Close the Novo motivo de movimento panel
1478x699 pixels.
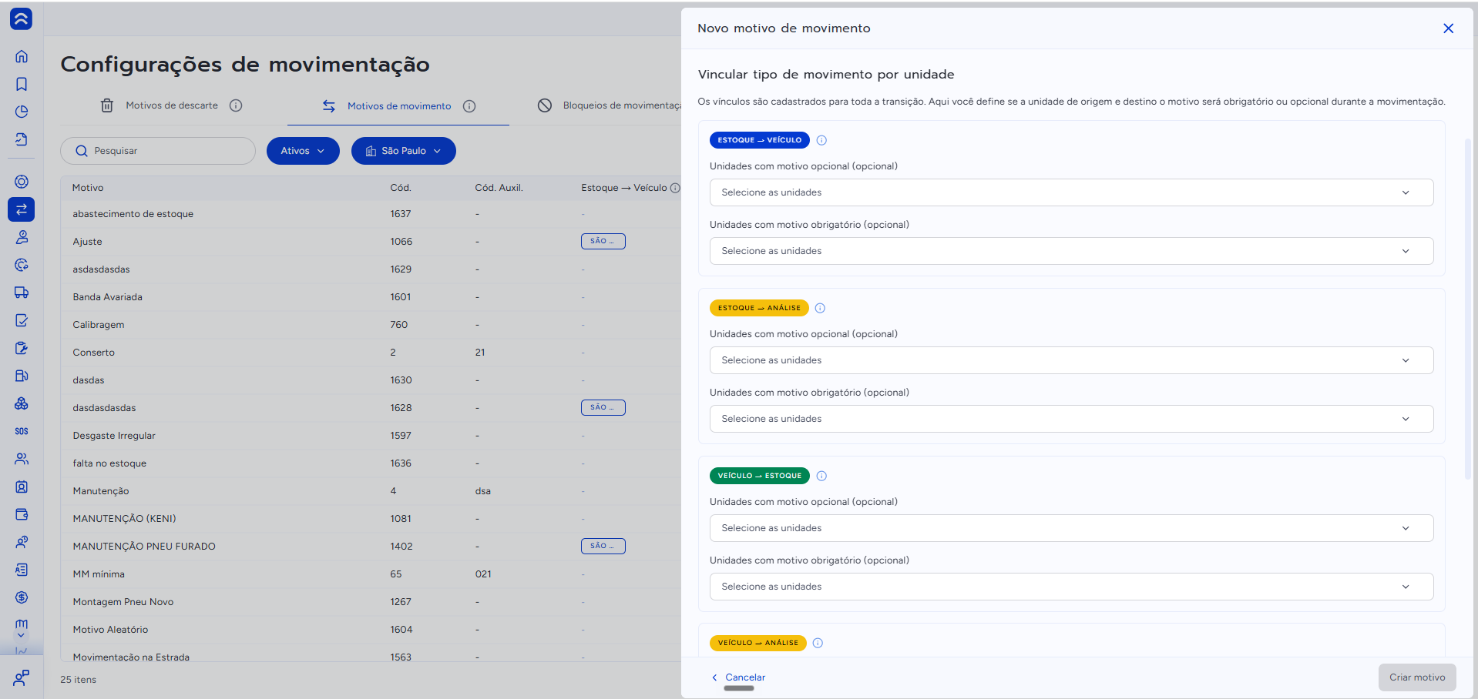[x=1448, y=28]
